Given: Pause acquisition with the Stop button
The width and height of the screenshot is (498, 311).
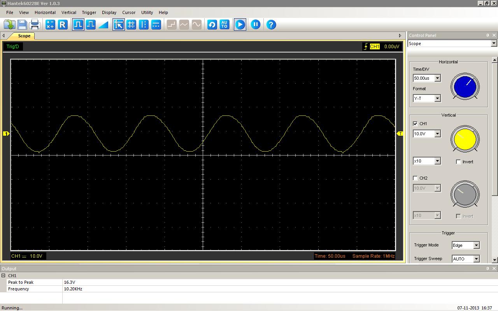Looking at the screenshot, I should tap(256, 25).
